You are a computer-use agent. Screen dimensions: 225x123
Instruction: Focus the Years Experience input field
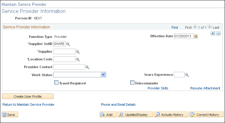coord(180,75)
